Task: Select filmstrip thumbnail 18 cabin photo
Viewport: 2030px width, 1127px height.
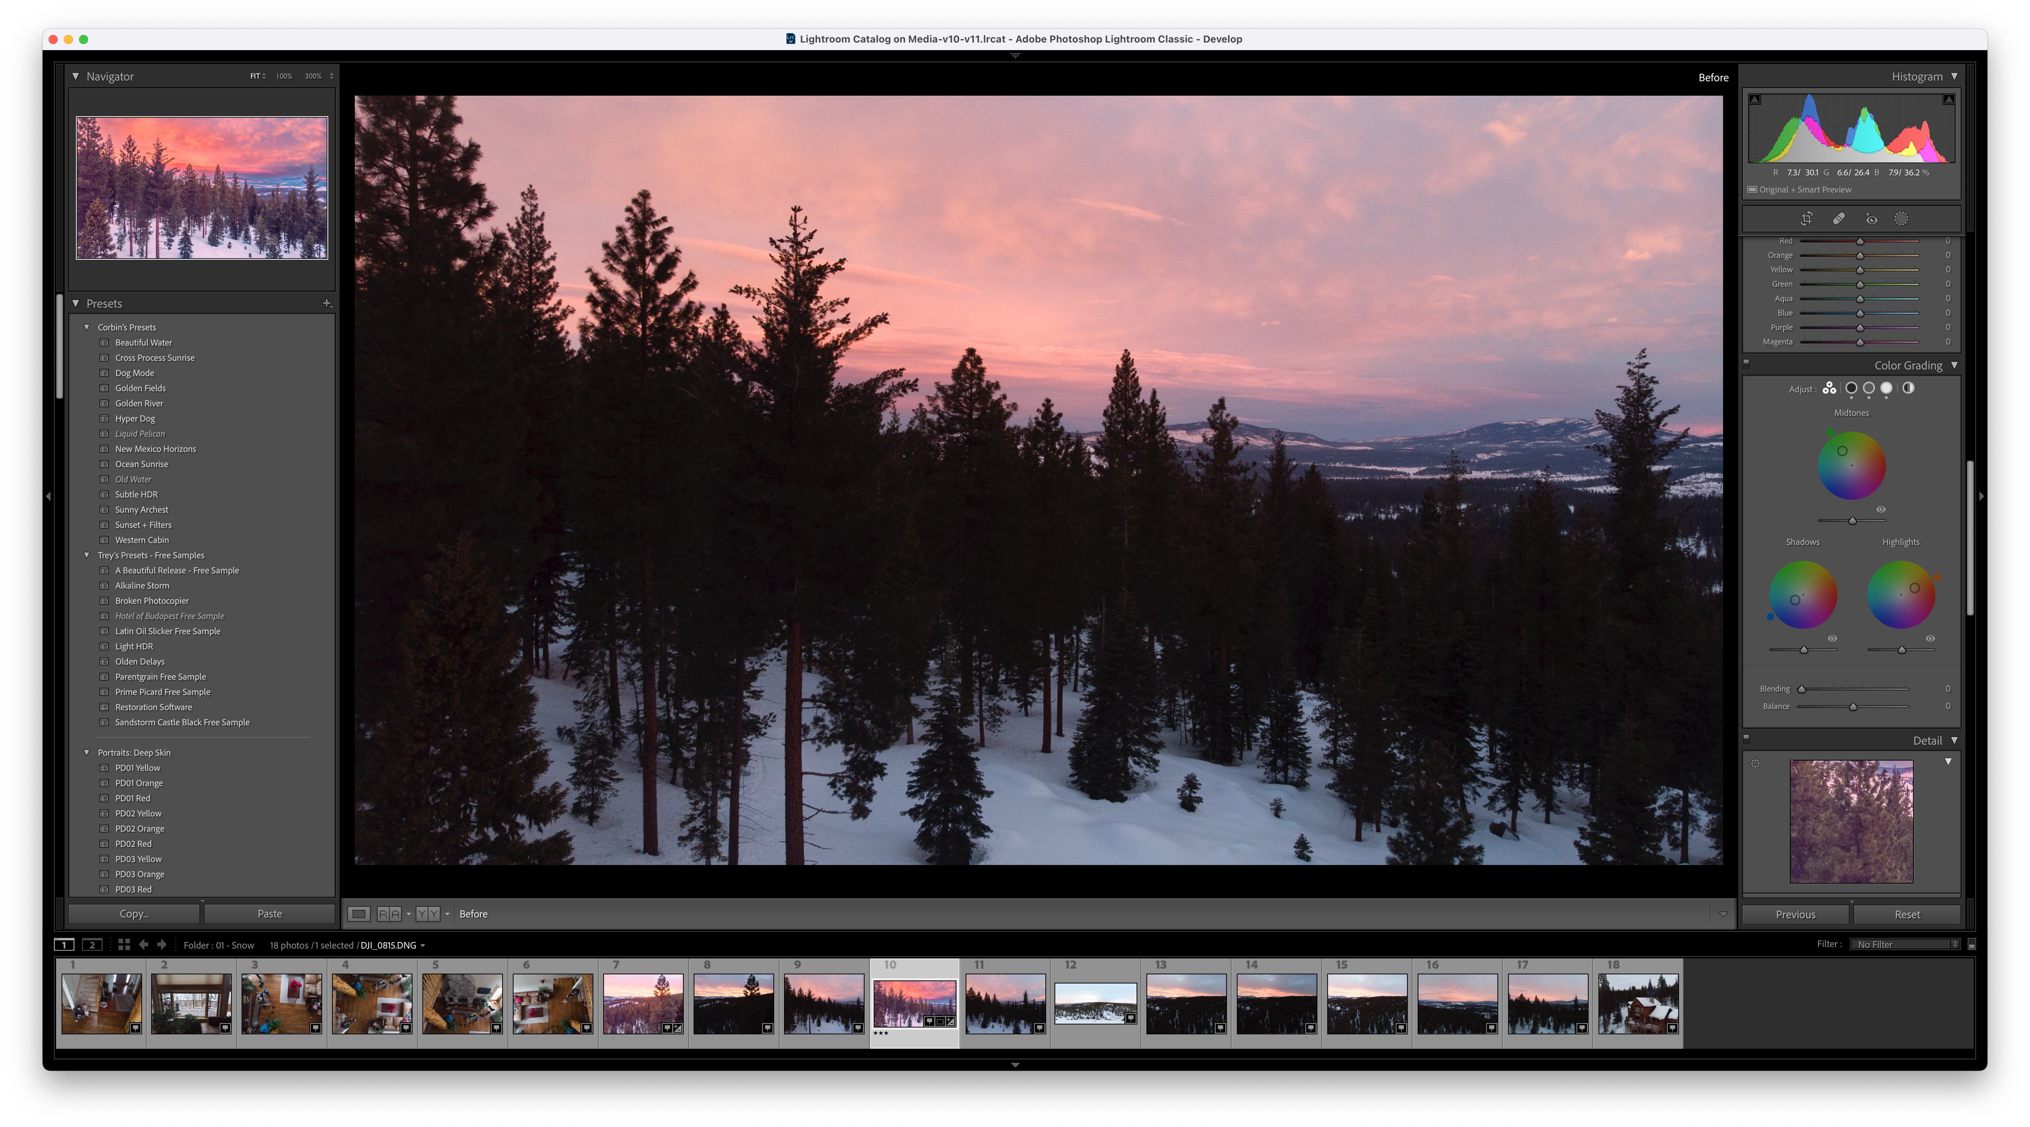Action: [1638, 1003]
